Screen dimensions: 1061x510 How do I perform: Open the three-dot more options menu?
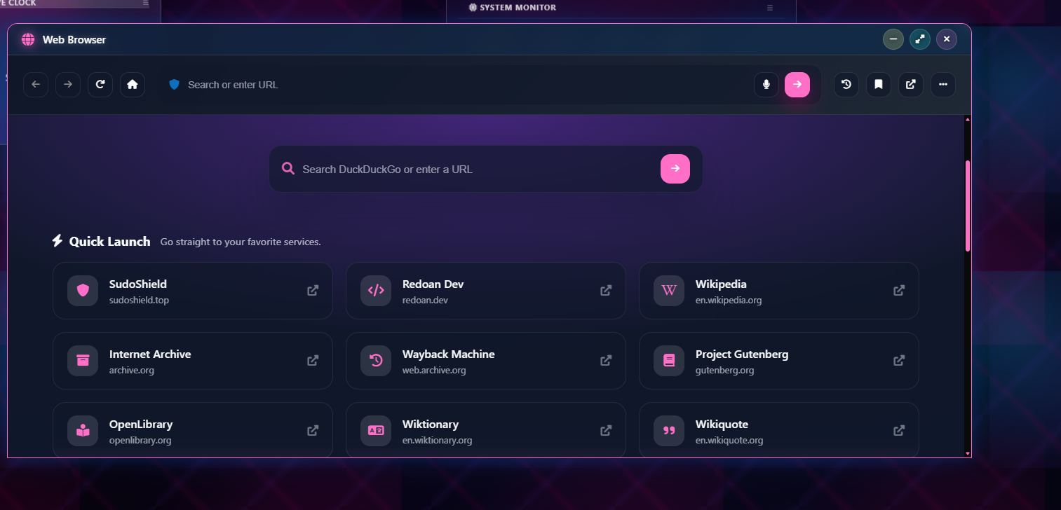coord(943,85)
